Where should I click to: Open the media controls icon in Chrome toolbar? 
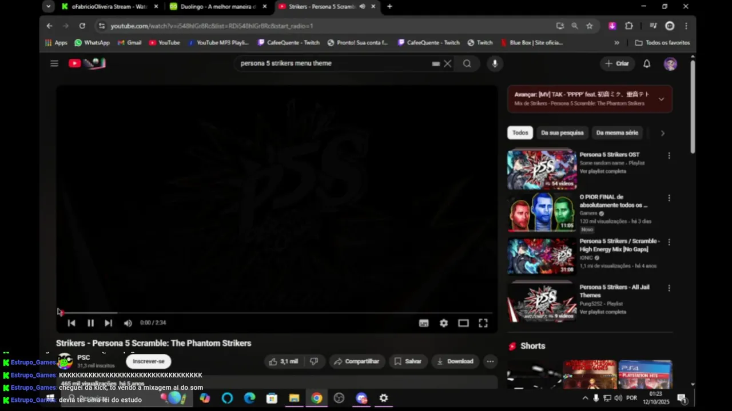point(653,26)
